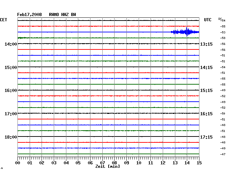Click minute label 15 on the axis

pos(199,163)
